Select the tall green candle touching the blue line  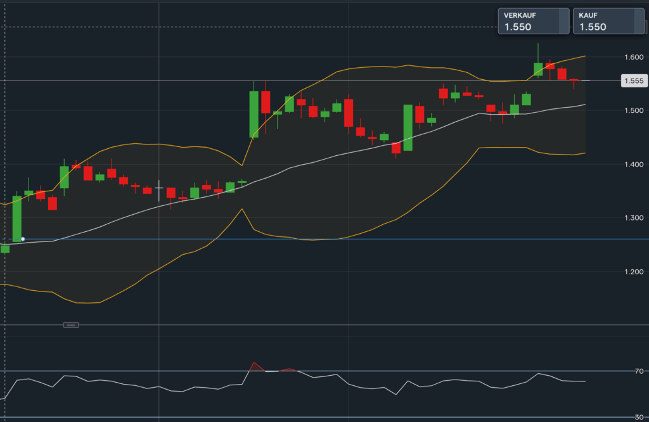pyautogui.click(x=17, y=219)
